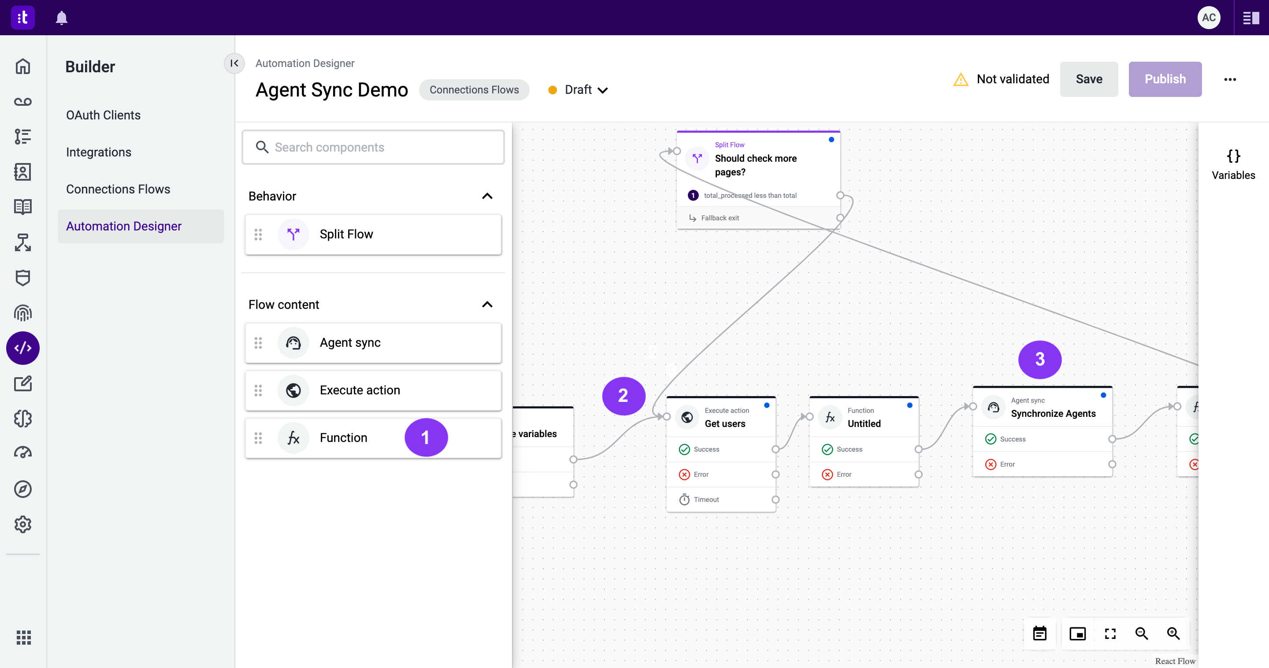Open the branching flow icon in sidebar
This screenshot has width=1269, height=668.
(x=22, y=242)
